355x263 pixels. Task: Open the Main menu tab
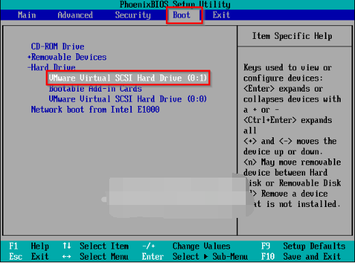click(27, 15)
